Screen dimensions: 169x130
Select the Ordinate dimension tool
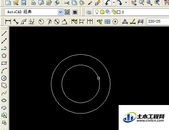31,22
